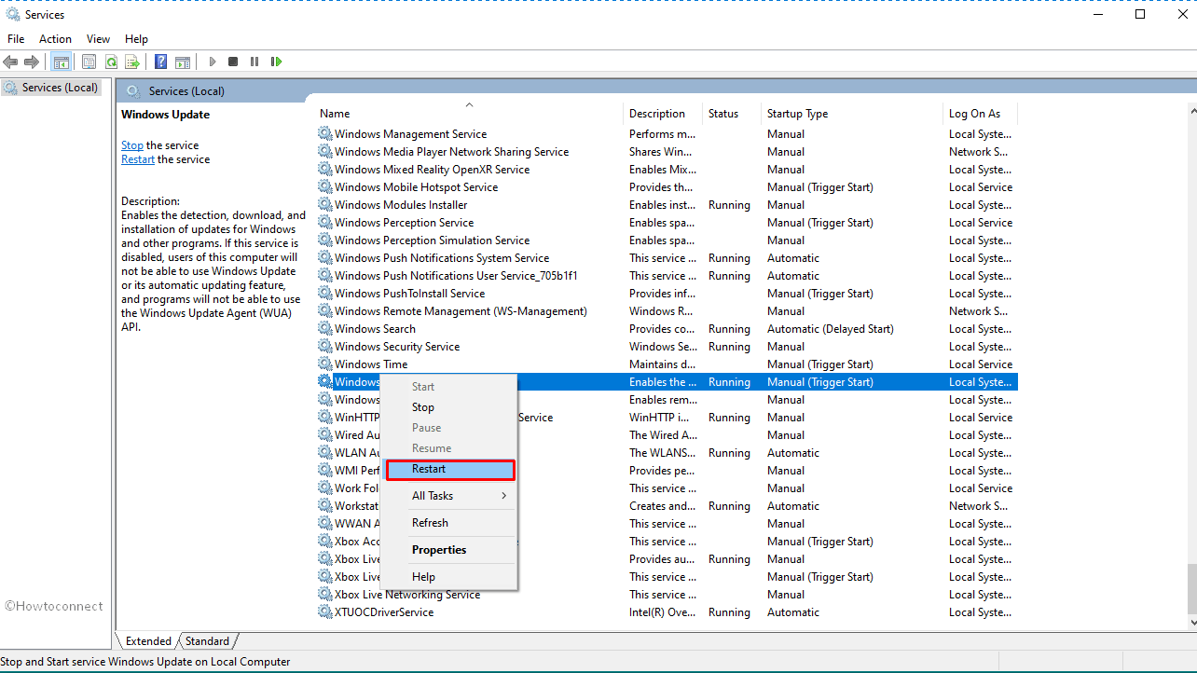The height and width of the screenshot is (673, 1197).
Task: Choose Properties in the context menu
Action: point(448,549)
